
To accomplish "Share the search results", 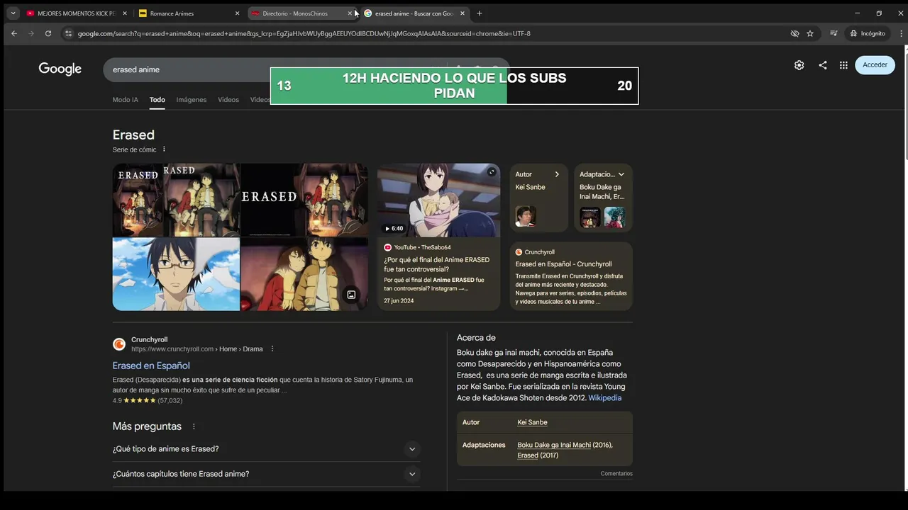I will [823, 65].
